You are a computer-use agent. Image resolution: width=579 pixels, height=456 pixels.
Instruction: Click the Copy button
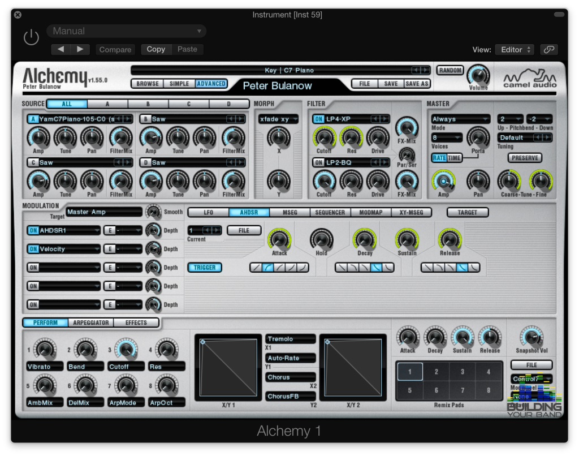coord(156,49)
